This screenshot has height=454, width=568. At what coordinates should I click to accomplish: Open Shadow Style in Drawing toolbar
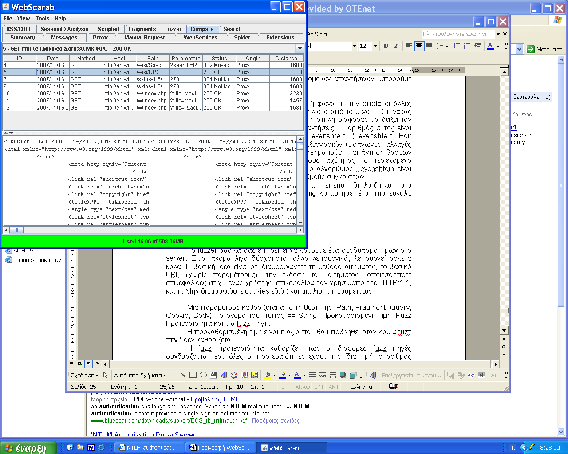(343, 375)
